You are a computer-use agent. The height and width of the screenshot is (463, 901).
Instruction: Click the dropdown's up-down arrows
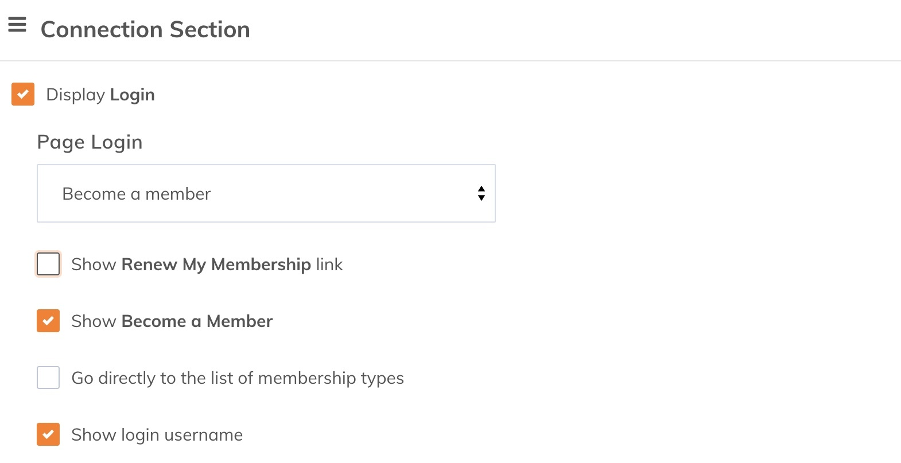click(x=481, y=193)
